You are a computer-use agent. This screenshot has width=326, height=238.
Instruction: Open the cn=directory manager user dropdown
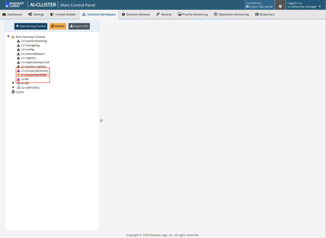click(304, 6)
